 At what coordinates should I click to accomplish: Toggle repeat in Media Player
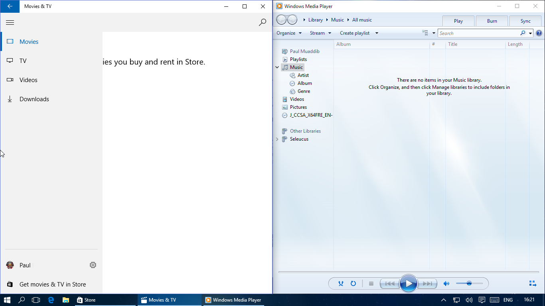point(353,284)
